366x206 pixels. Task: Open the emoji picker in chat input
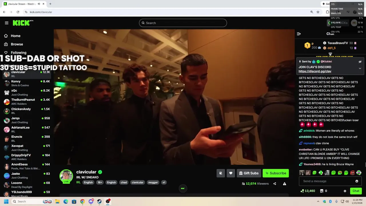(357, 181)
